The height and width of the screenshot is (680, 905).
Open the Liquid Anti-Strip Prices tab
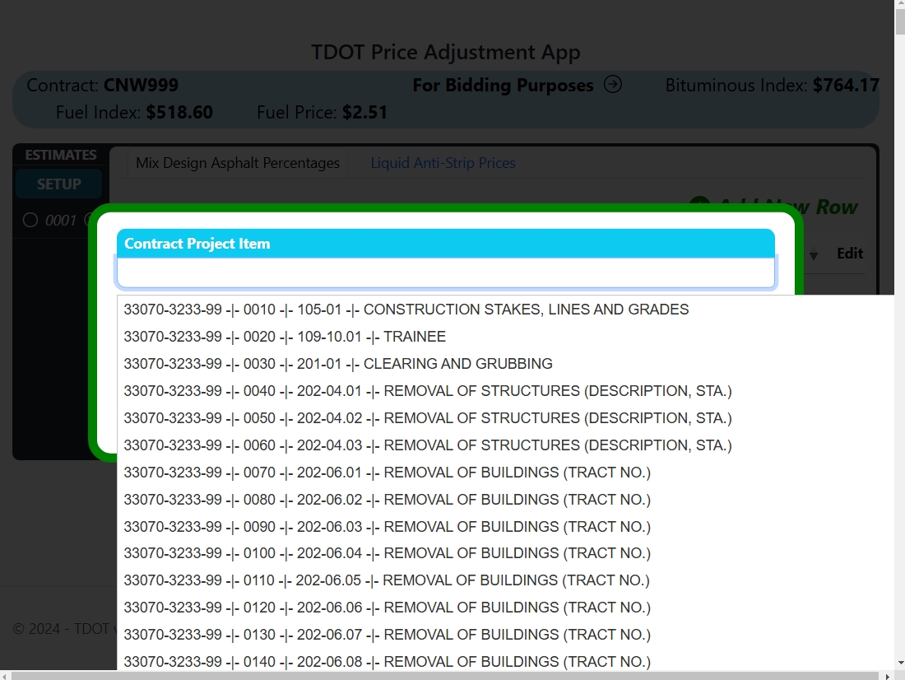point(443,163)
